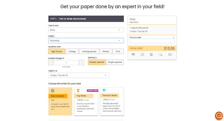Click the Promo code input field
The height and width of the screenshot is (121, 224).
click(x=152, y=41)
